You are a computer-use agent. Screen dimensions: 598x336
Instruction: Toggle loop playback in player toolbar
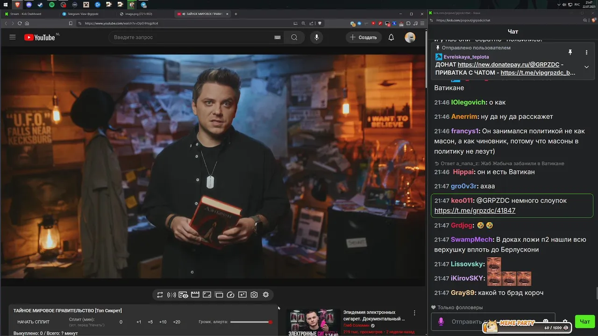160,294
